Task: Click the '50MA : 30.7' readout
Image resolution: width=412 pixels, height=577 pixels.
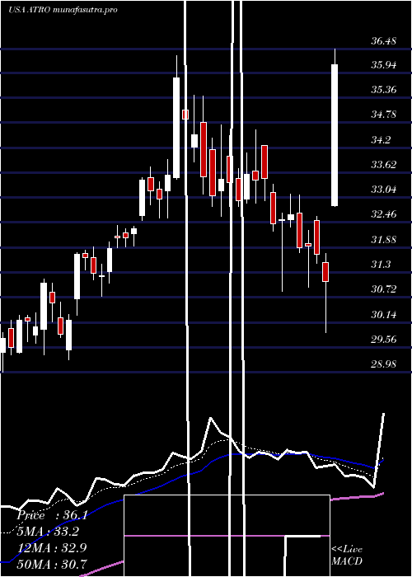Action: pos(52,564)
